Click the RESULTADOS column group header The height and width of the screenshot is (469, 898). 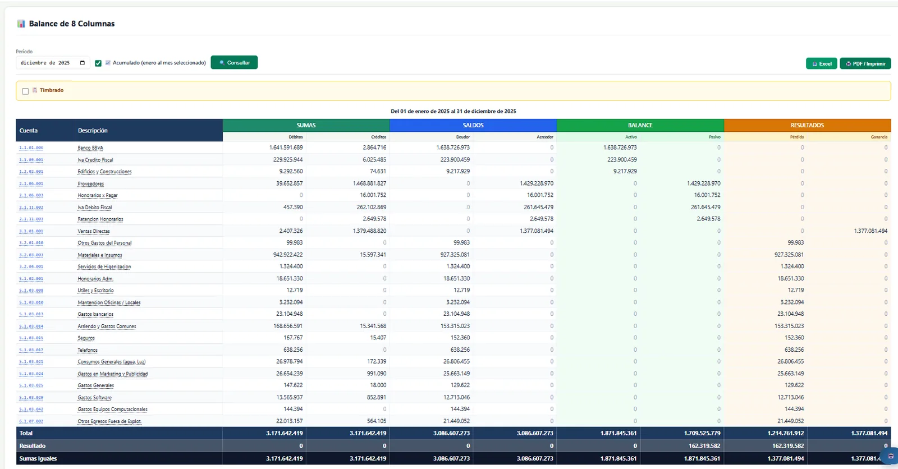tap(807, 125)
